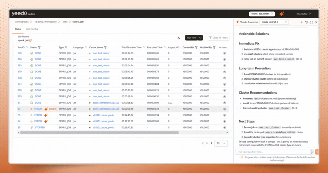Viewport: 328px width, 173px height.
Task: Open vb3101_workspace breadcrumb
Action: [x=46, y=22]
